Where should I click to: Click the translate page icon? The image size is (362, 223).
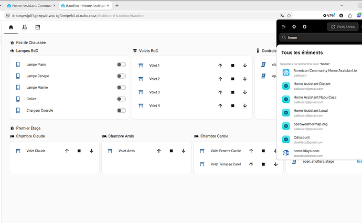(282, 16)
